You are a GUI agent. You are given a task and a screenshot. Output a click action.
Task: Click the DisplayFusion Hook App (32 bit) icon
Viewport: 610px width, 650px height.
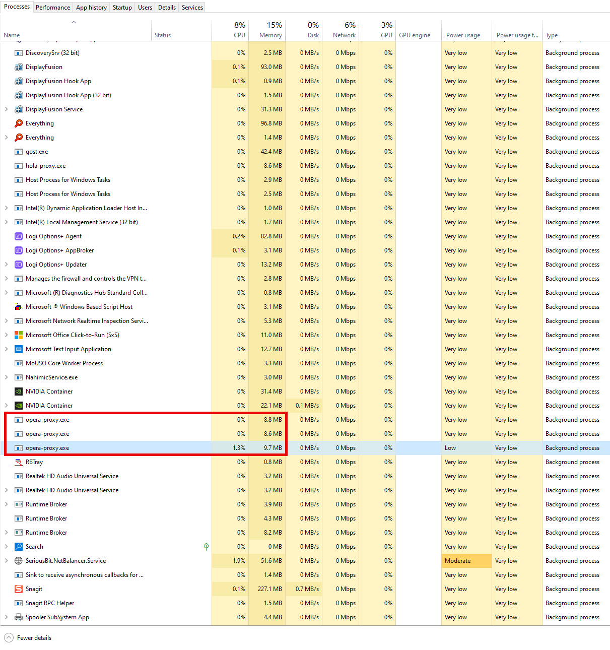pos(19,95)
